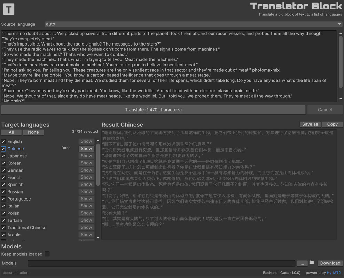Open the Source language auto dropdown

pos(193,24)
